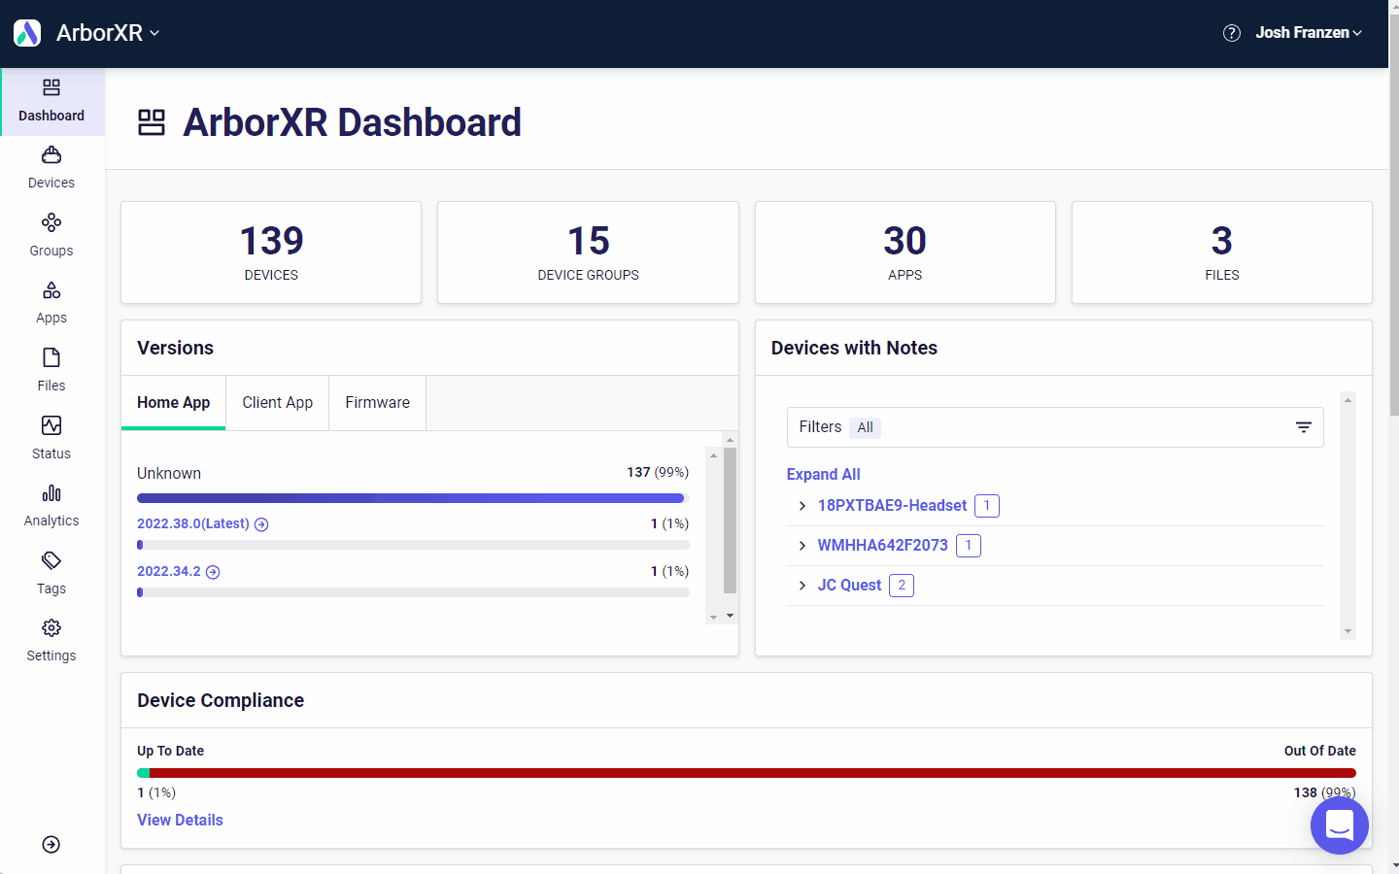The width and height of the screenshot is (1399, 874).
Task: Open the Filters All dropdown field
Action: (x=1055, y=427)
